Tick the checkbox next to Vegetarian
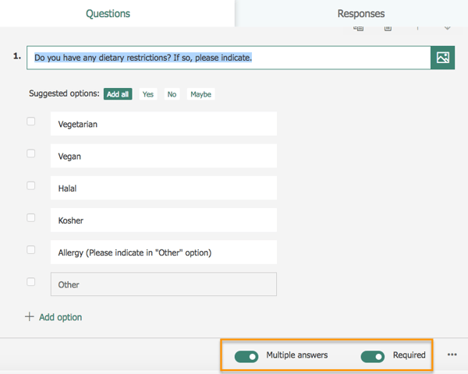 point(31,122)
